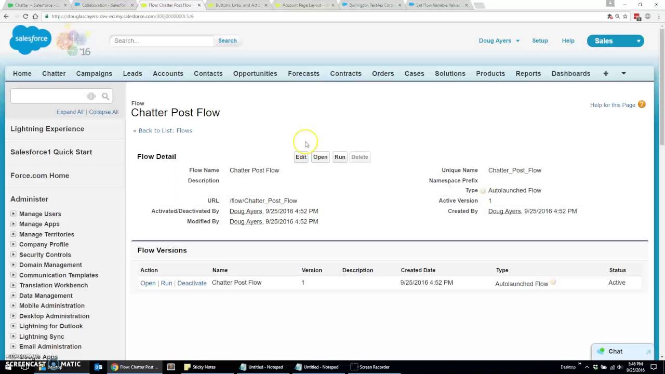The width and height of the screenshot is (665, 374).
Task: Click the sidebar quick find magnifier icon
Action: [x=105, y=96]
